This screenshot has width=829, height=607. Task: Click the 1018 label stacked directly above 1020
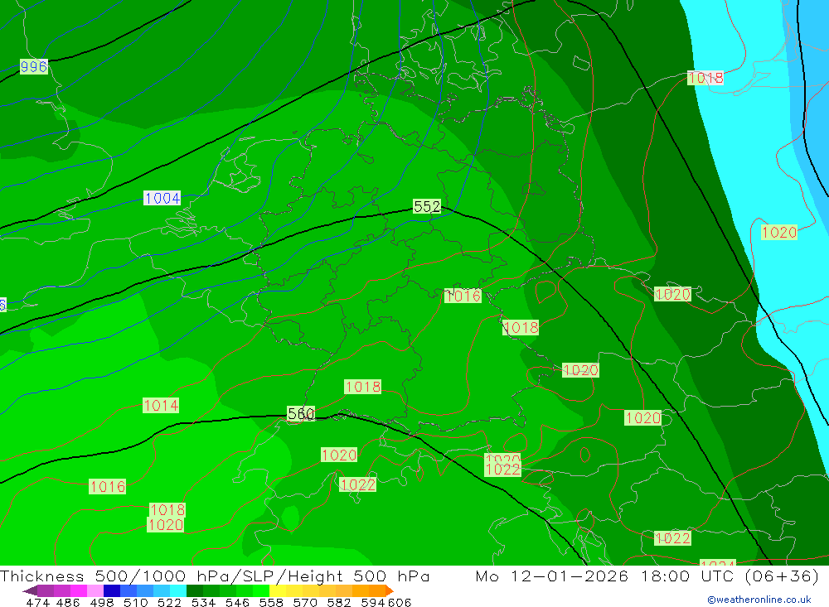(167, 509)
